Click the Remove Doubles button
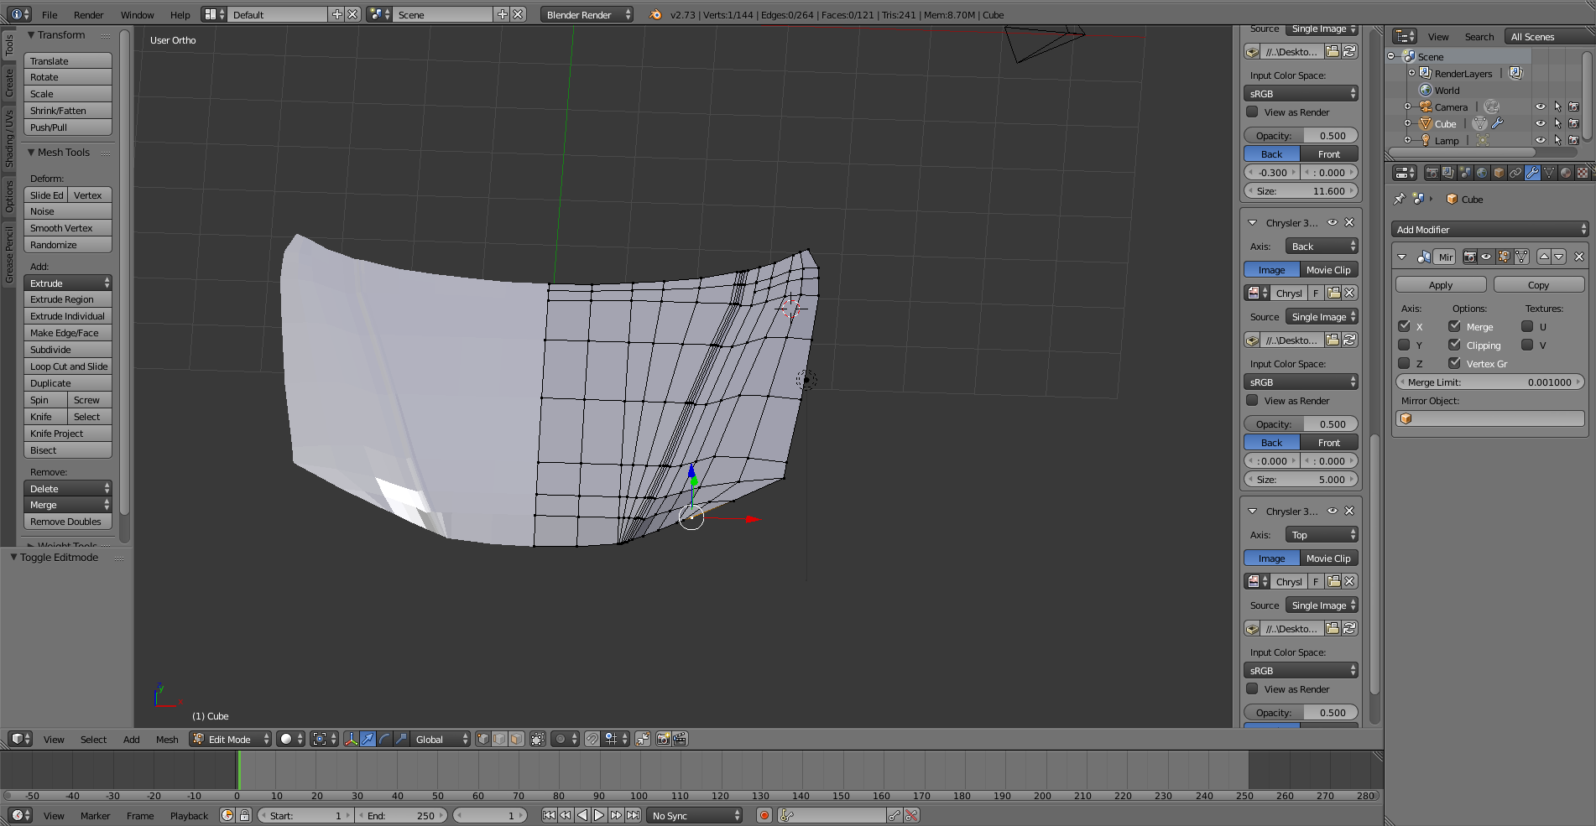The image size is (1596, 826). click(x=66, y=522)
